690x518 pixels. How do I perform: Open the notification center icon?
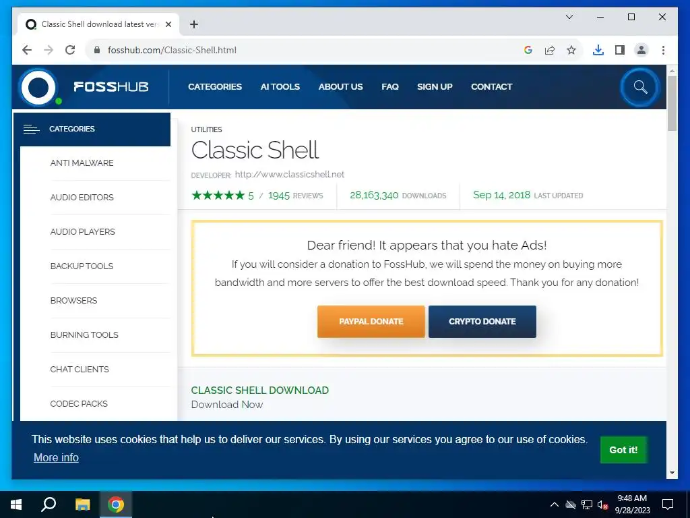point(668,505)
